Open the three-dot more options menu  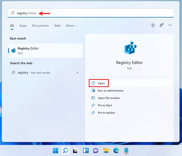click(170, 25)
